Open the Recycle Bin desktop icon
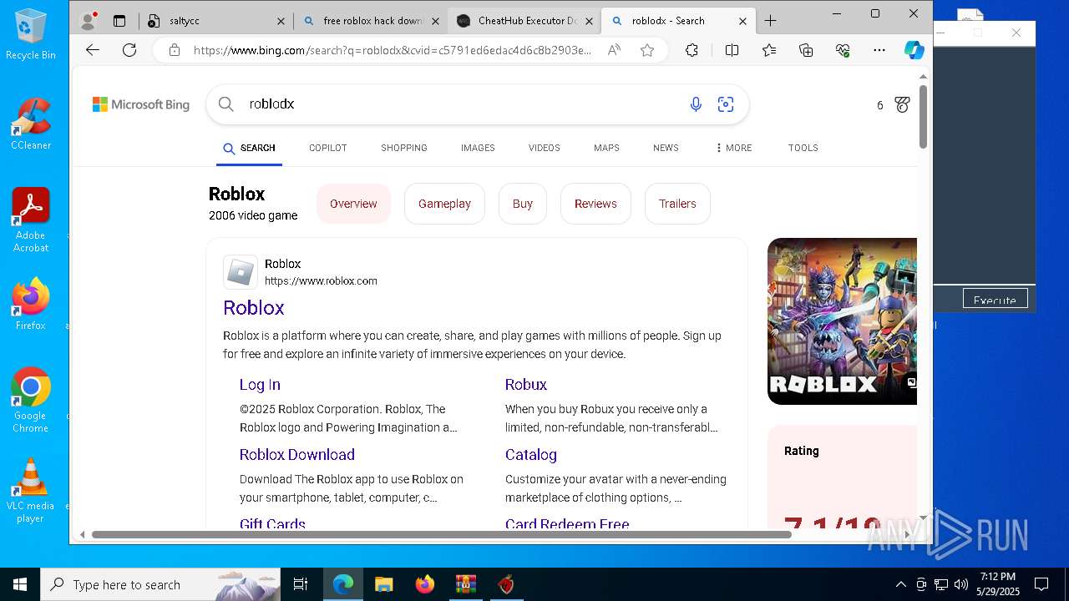The width and height of the screenshot is (1069, 601). [x=30, y=35]
